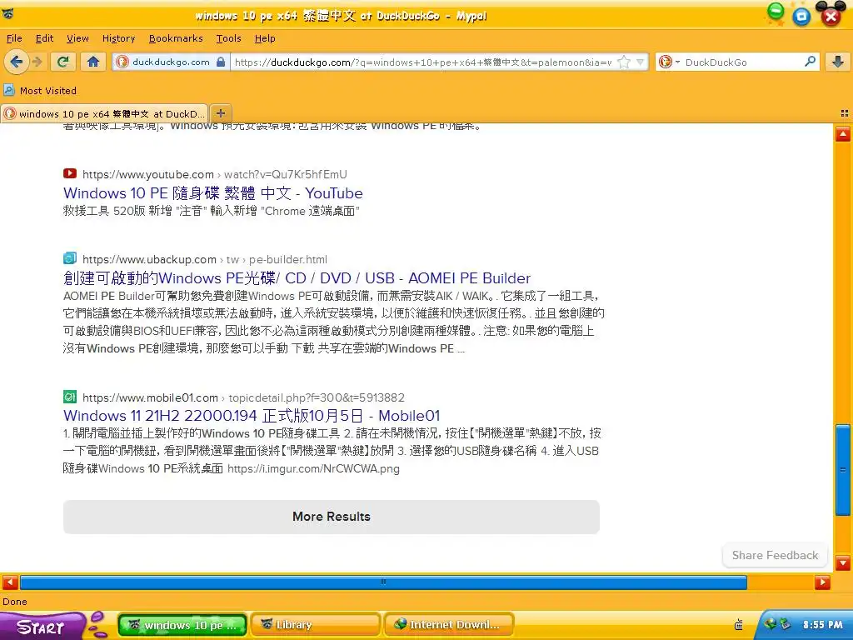
Task: Open the Bookmarks menu
Action: click(x=176, y=38)
